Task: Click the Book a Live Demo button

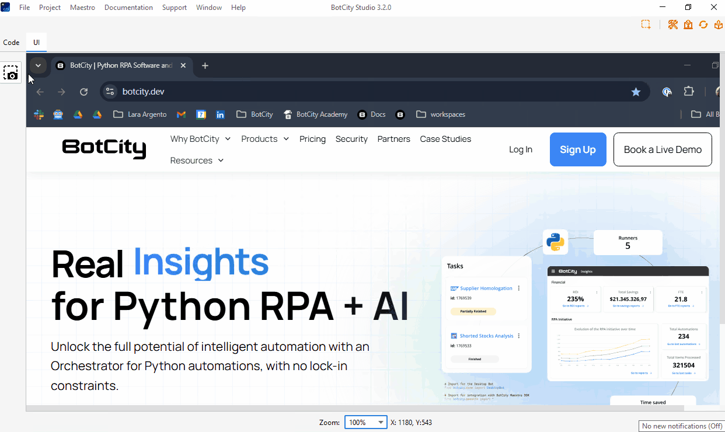Action: [x=663, y=149]
